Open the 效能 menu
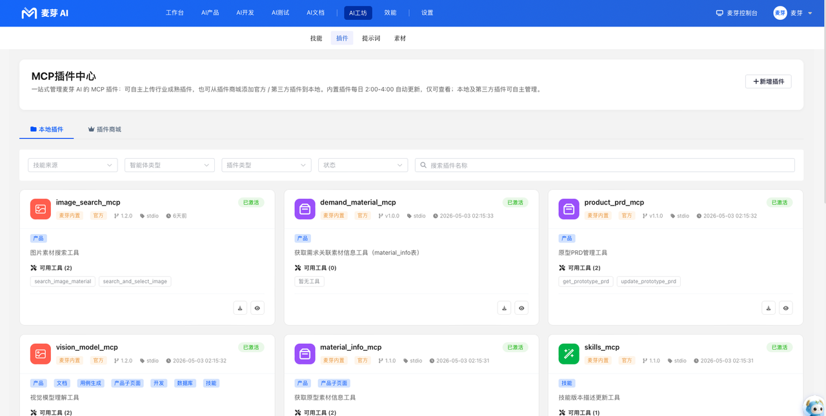826x416 pixels. [x=390, y=13]
